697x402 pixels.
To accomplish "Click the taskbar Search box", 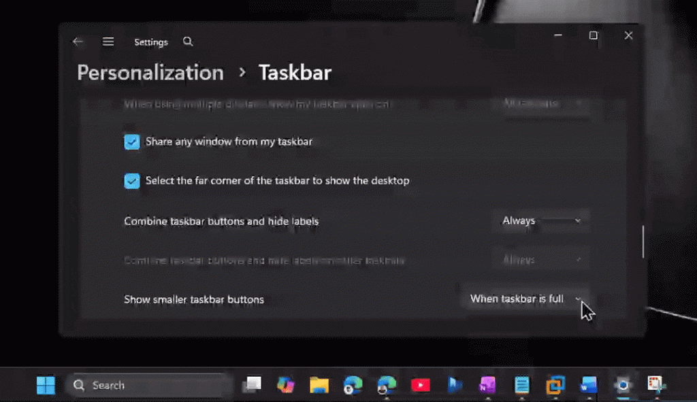I will pos(149,385).
